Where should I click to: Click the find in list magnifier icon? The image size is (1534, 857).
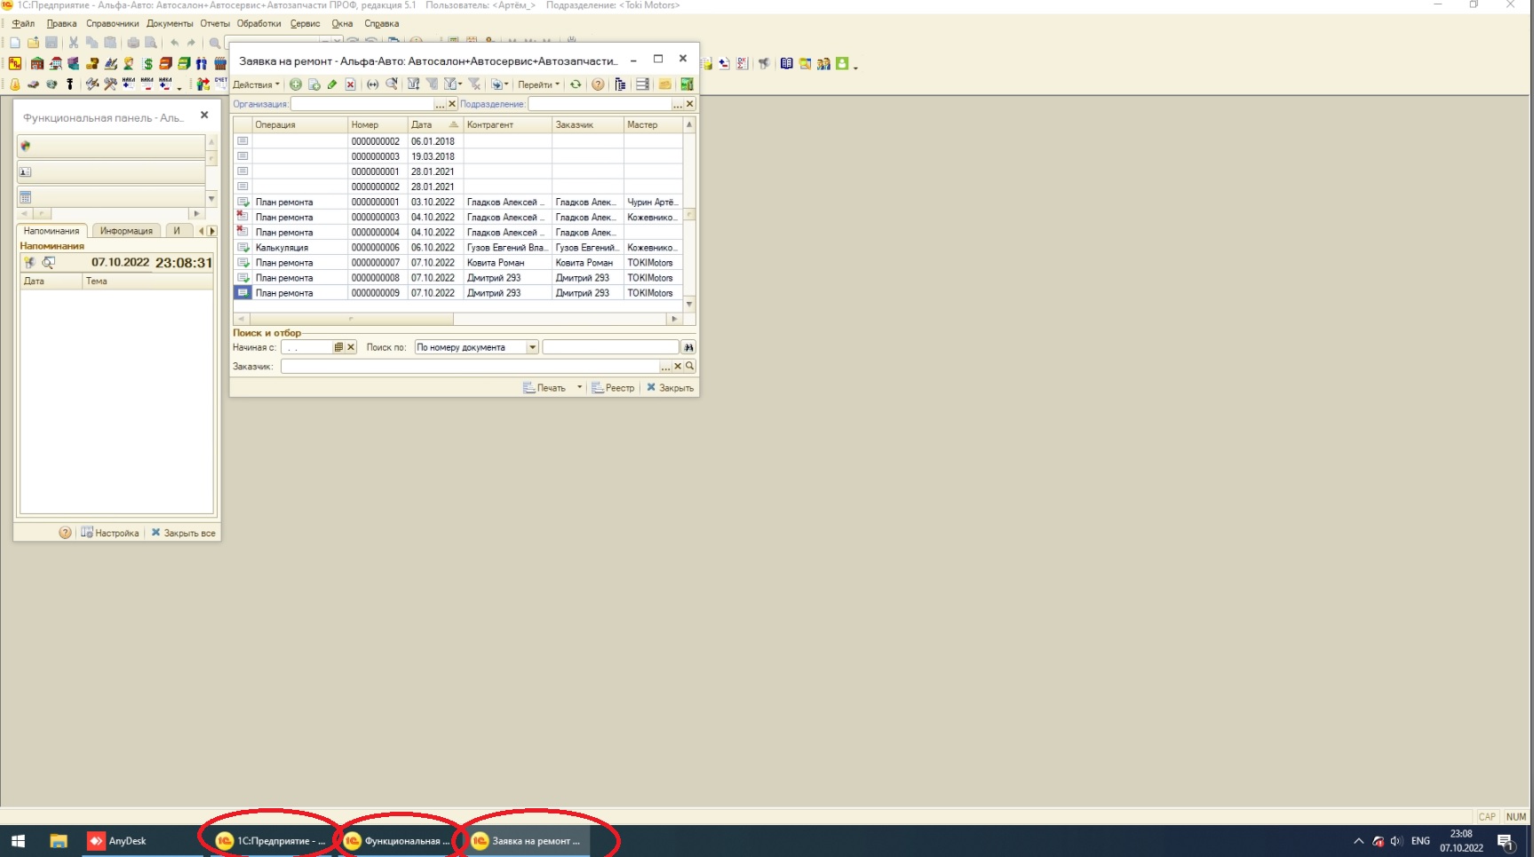coord(392,84)
